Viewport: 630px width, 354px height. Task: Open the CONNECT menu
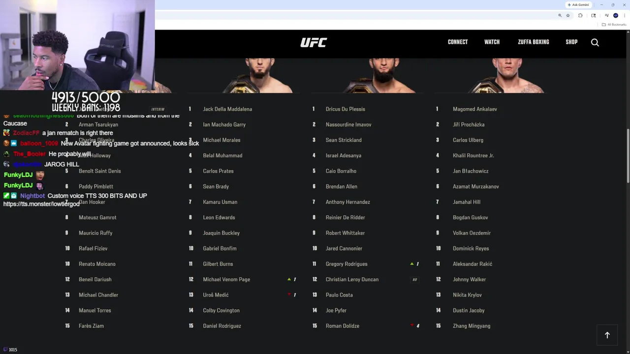pos(458,42)
